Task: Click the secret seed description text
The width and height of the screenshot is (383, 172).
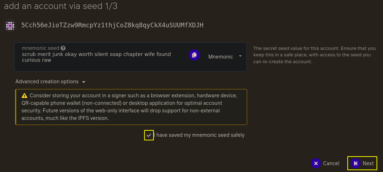Action: click(315, 55)
